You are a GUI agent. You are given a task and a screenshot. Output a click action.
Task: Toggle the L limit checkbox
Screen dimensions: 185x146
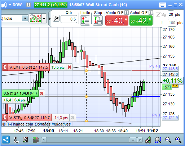tap(158, 23)
